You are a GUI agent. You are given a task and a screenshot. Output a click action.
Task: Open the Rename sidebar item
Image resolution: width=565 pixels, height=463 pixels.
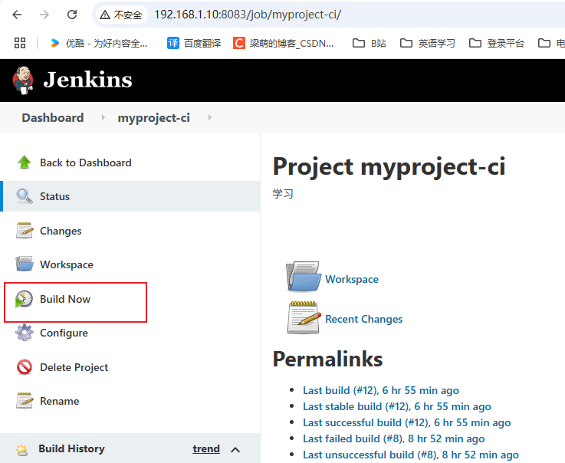pos(59,401)
